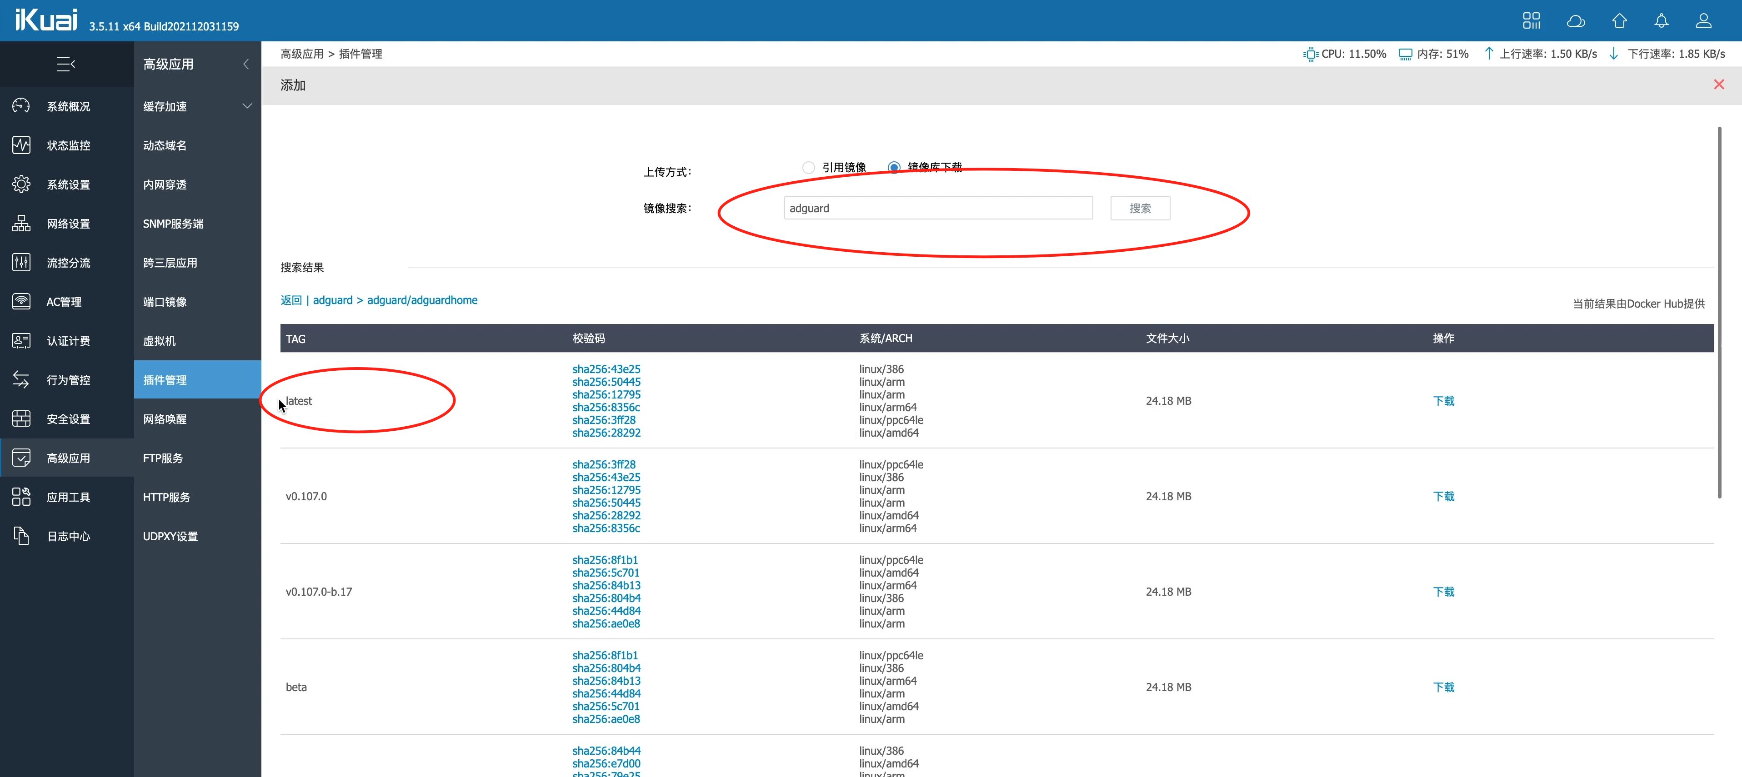Click the 高级应用 checkbox-panel icon
This screenshot has width=1742, height=777.
pyautogui.click(x=21, y=458)
